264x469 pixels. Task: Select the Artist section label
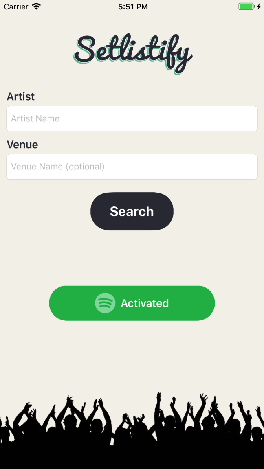pyautogui.click(x=21, y=96)
